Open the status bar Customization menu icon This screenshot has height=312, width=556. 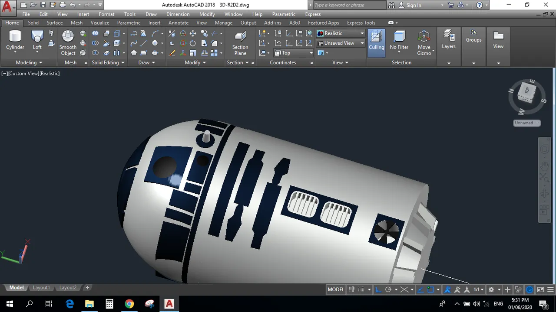[x=550, y=289]
